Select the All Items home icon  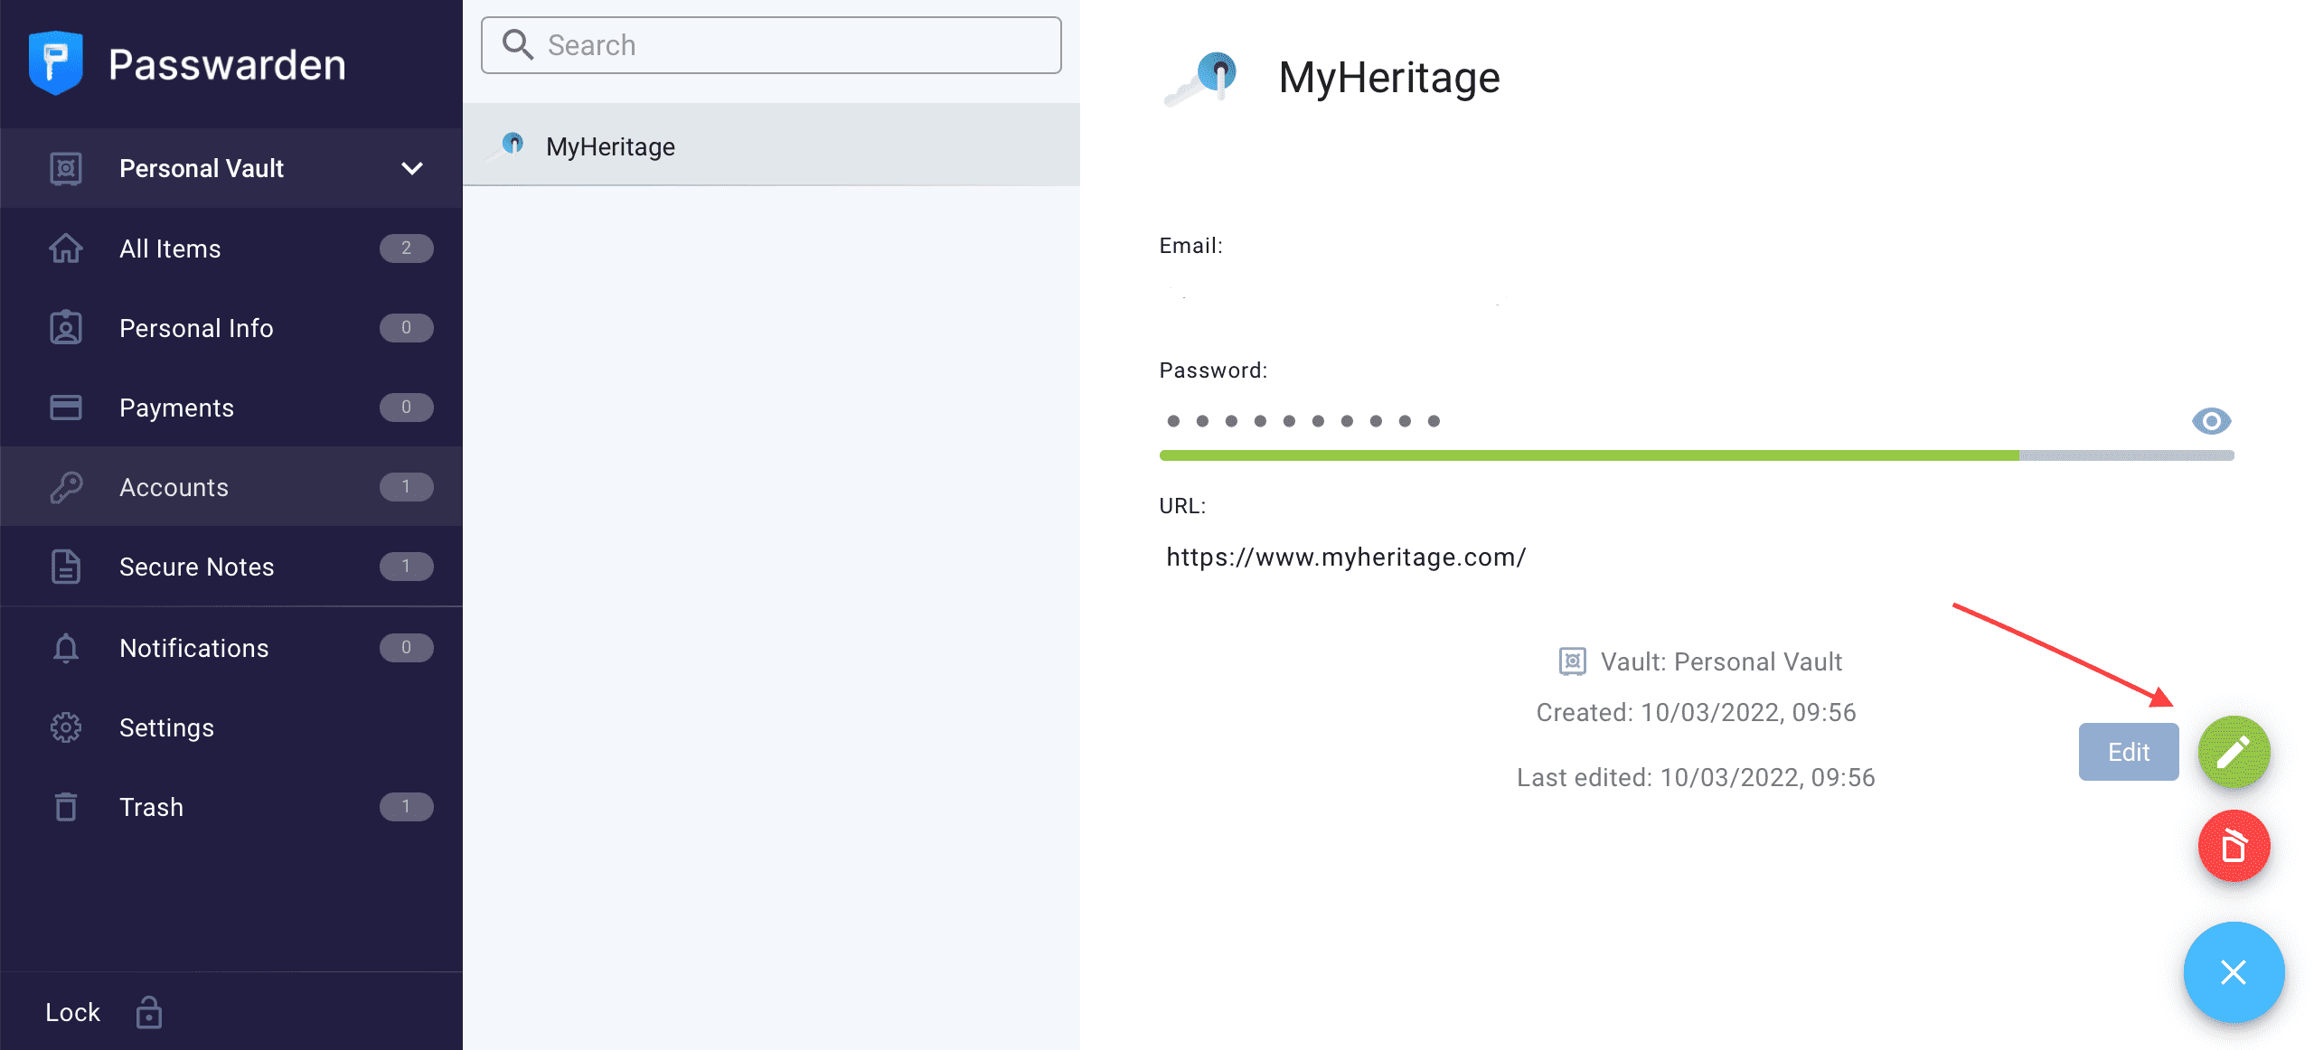click(x=64, y=248)
